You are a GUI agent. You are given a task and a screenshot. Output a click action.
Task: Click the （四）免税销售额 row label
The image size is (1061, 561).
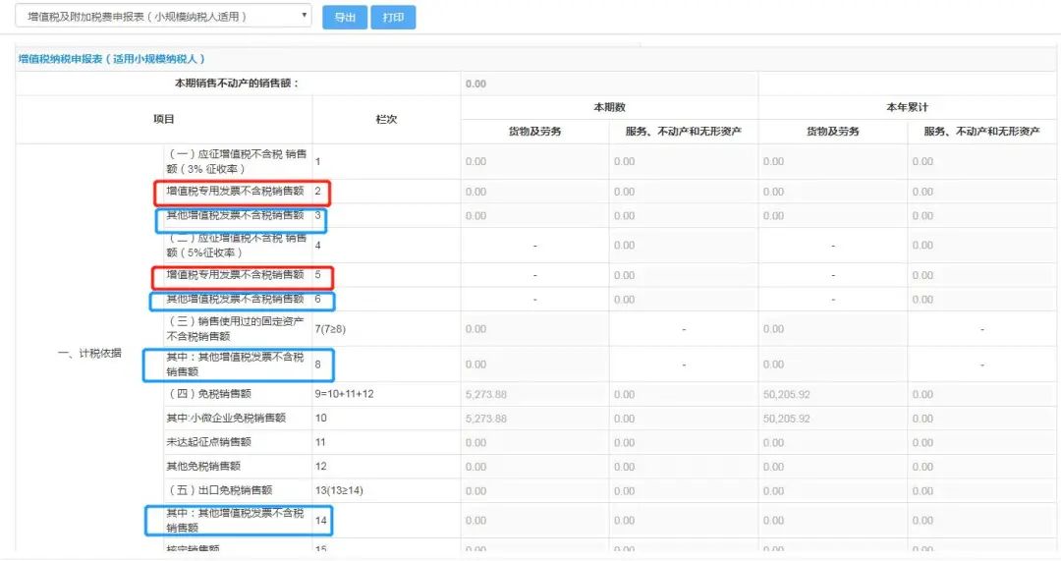209,394
